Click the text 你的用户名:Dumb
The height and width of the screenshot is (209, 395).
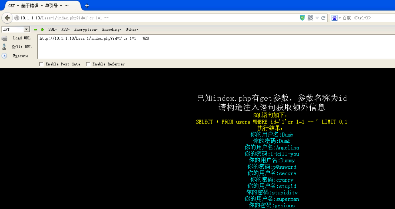click(x=272, y=135)
